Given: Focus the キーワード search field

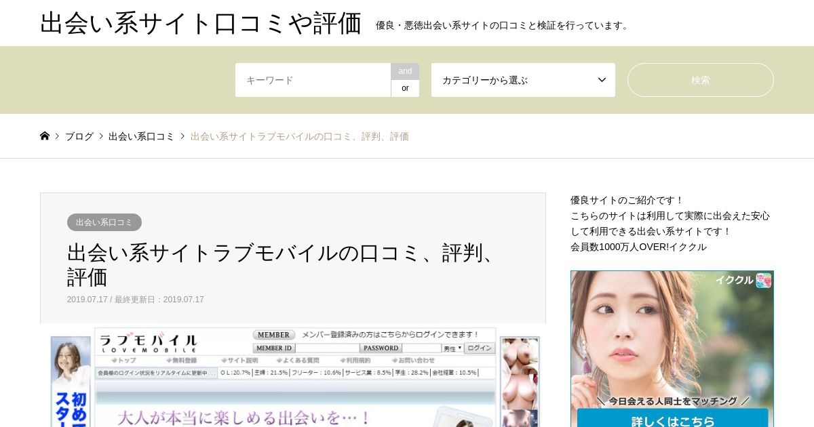Looking at the screenshot, I should pos(313,80).
